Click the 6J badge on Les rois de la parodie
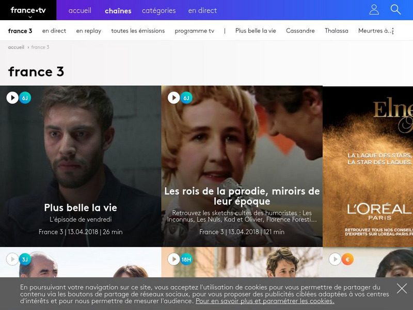Screen dimensions: 413x310 186,98
